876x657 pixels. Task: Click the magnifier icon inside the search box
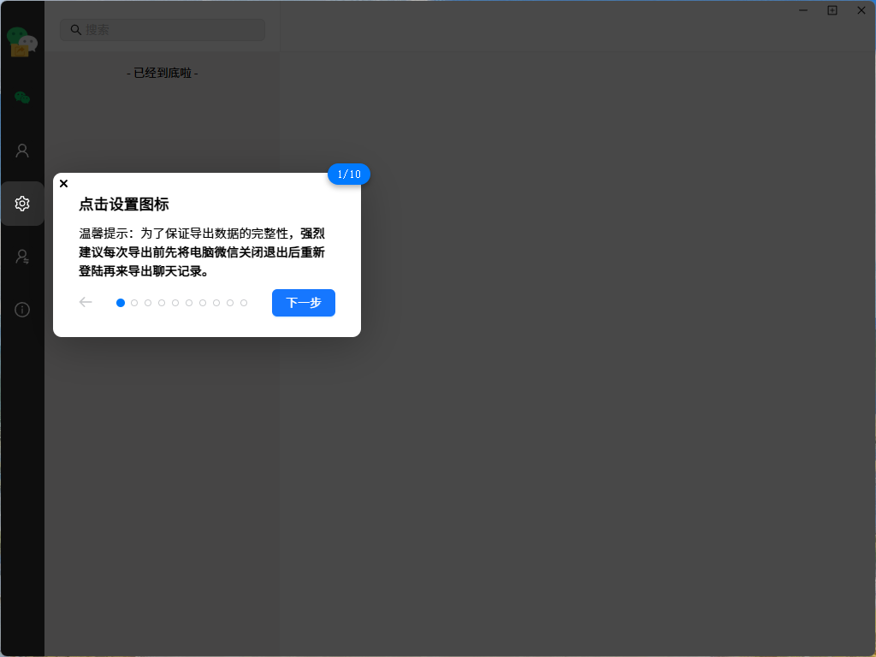click(75, 29)
